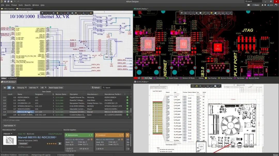Open the sort order dropdown arrow
279x156 pixels.
click(45, 88)
